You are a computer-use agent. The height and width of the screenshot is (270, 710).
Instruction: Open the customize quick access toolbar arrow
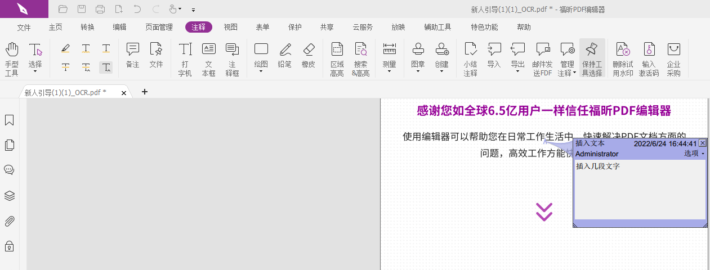pyautogui.click(x=193, y=10)
